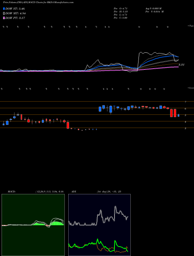Image resolution: width=194 pixels, height=256 pixels.
Task: Click the price axis label 5
Action: [x=185, y=115]
